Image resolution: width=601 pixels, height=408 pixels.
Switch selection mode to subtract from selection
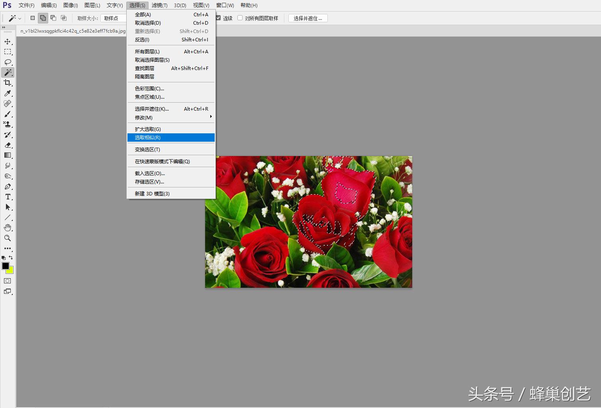point(54,18)
